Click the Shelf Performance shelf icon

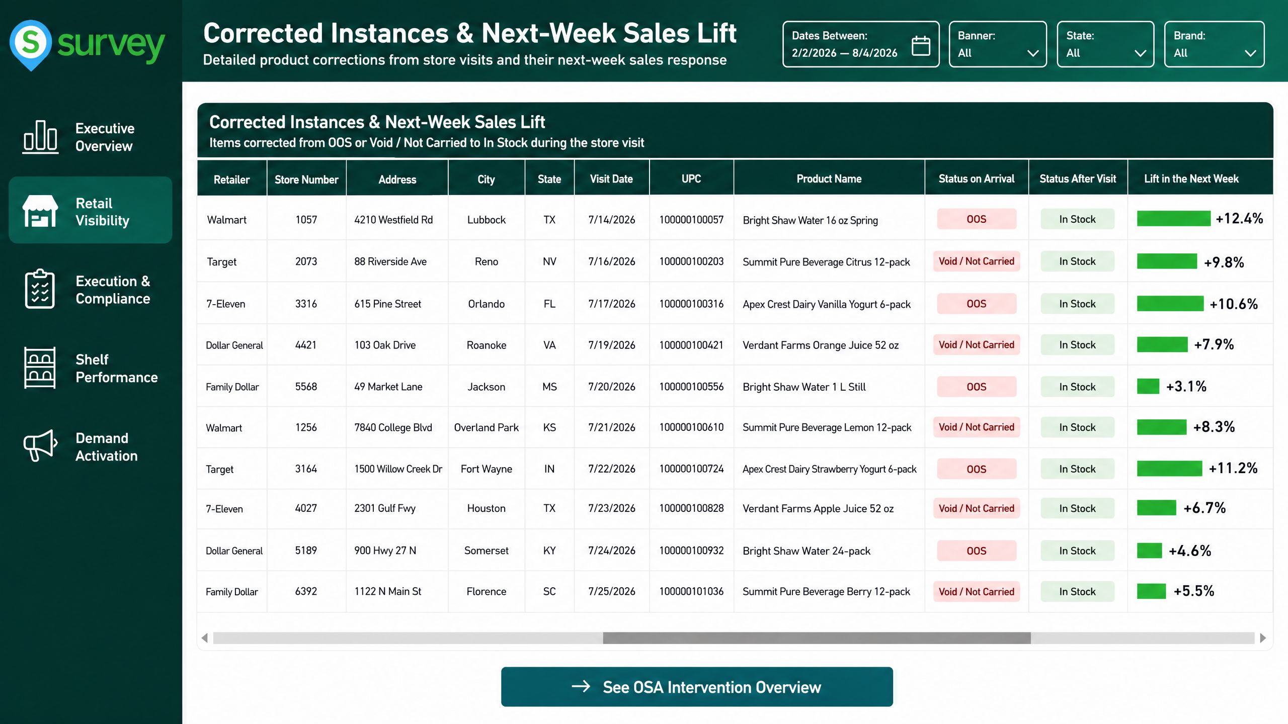click(x=40, y=368)
